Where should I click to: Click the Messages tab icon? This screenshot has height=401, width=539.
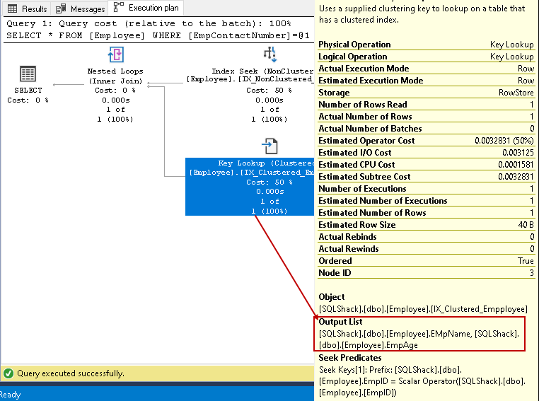(61, 8)
